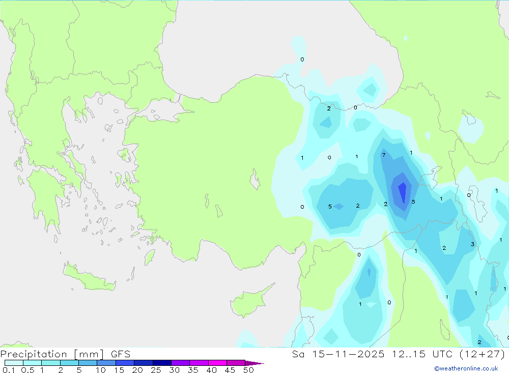
Task: Click the 'GFS' model label
Action: click(121, 354)
